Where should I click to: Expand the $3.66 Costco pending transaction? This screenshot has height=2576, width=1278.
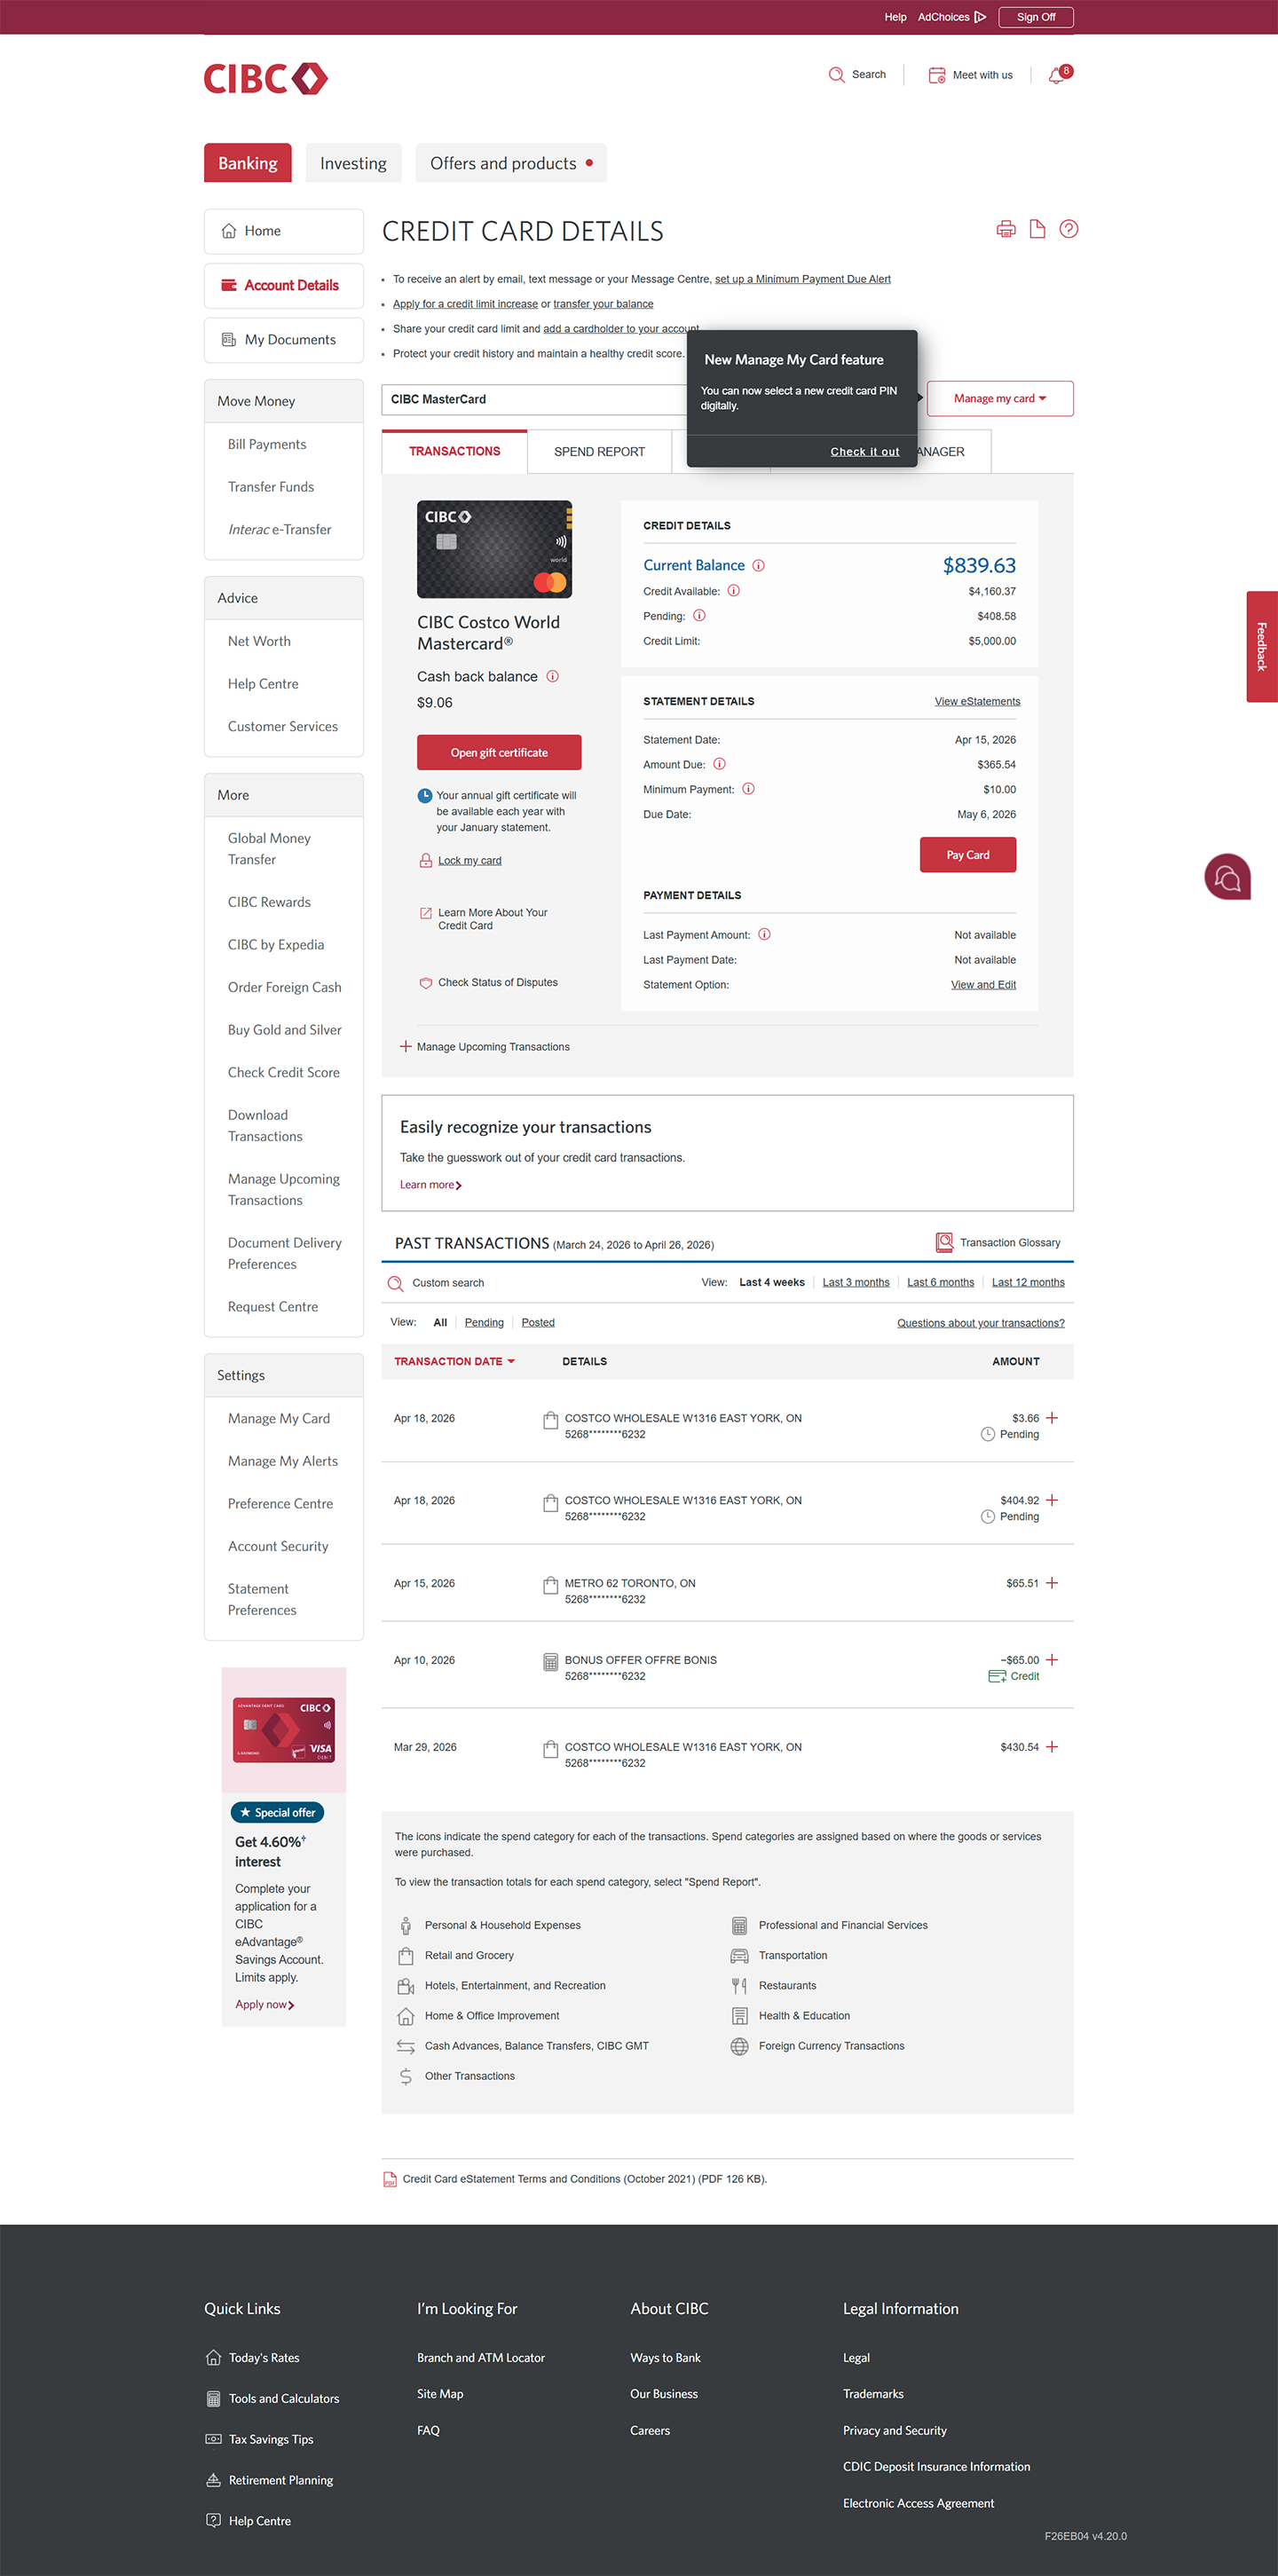click(1052, 1419)
